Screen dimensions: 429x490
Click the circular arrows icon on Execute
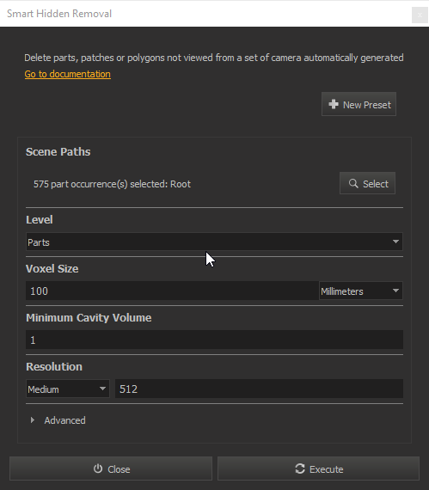click(300, 469)
